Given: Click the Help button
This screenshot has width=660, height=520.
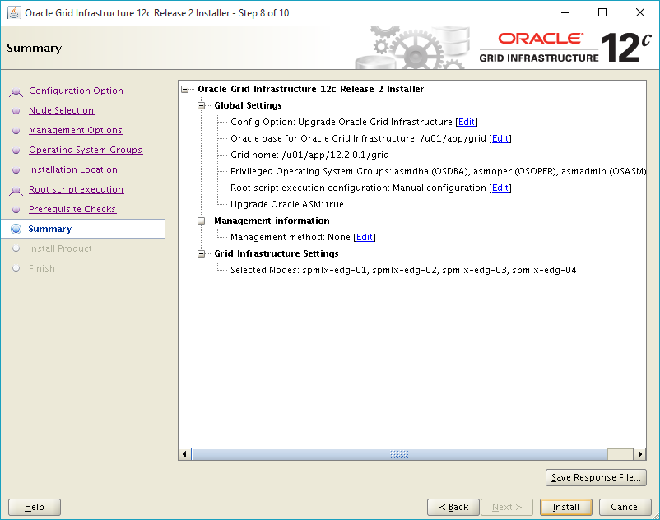Looking at the screenshot, I should [x=35, y=507].
